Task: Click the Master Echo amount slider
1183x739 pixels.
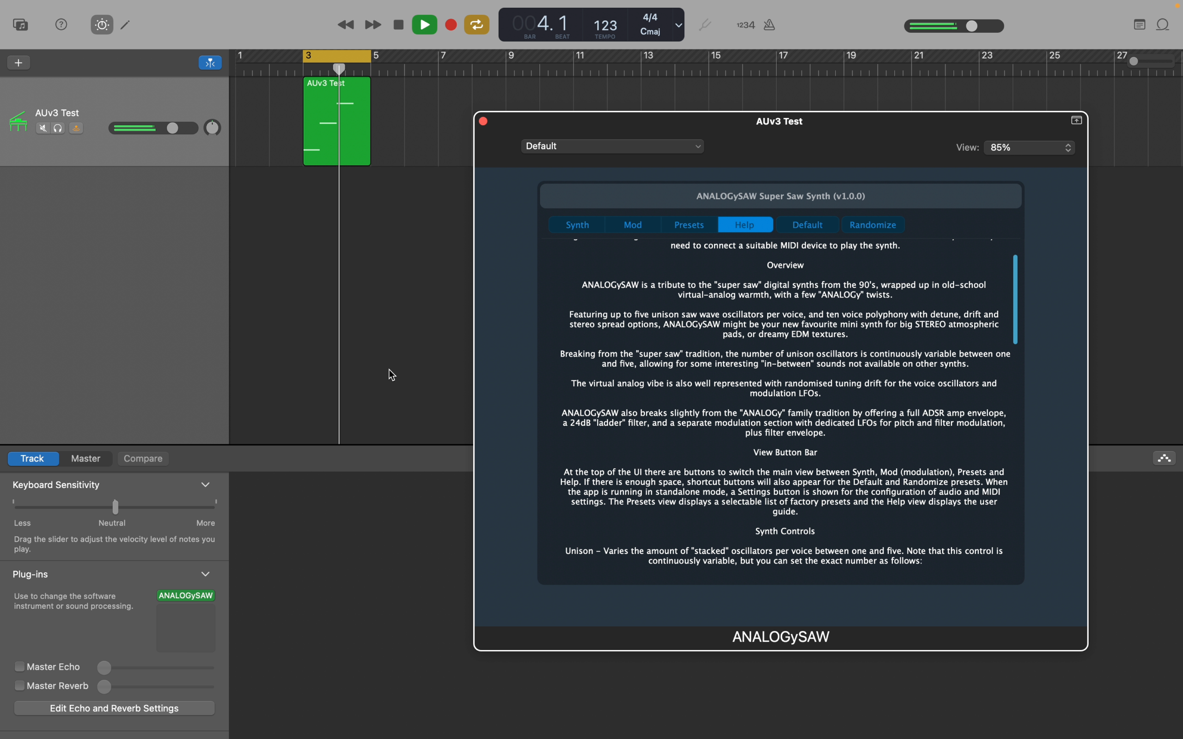Action: click(x=156, y=668)
